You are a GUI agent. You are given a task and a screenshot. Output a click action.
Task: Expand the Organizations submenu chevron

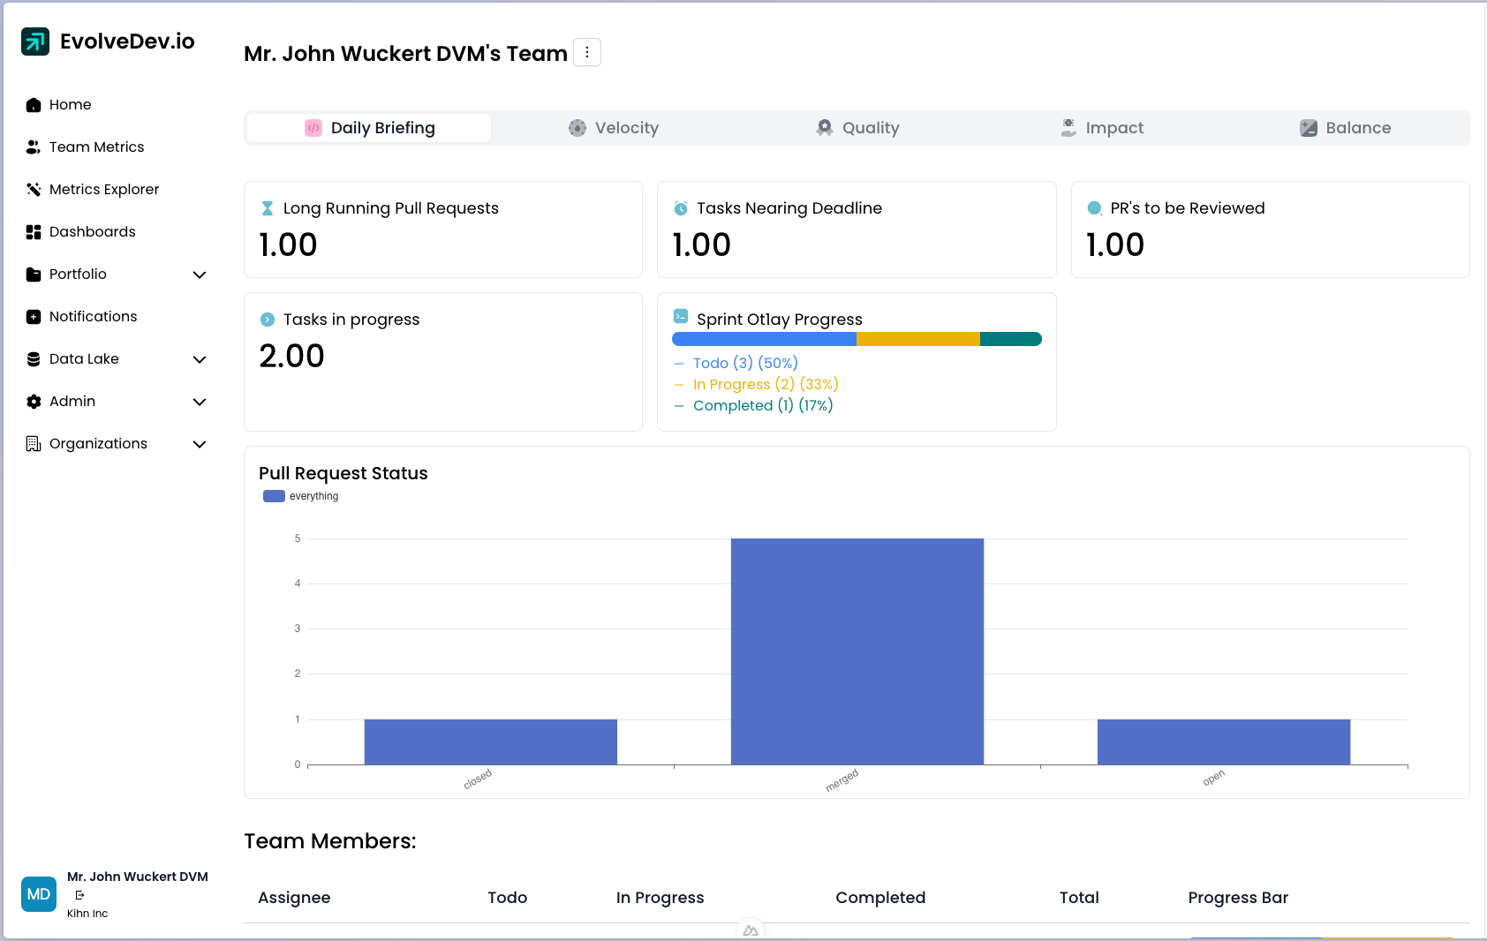(200, 444)
